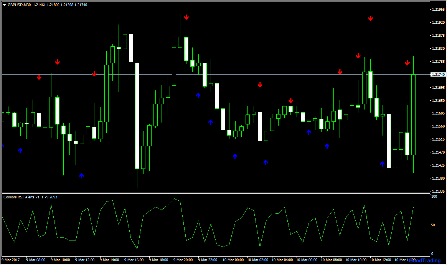
Task: Open the triangle menu beside GBPUSD,M30
Action: point(5,5)
